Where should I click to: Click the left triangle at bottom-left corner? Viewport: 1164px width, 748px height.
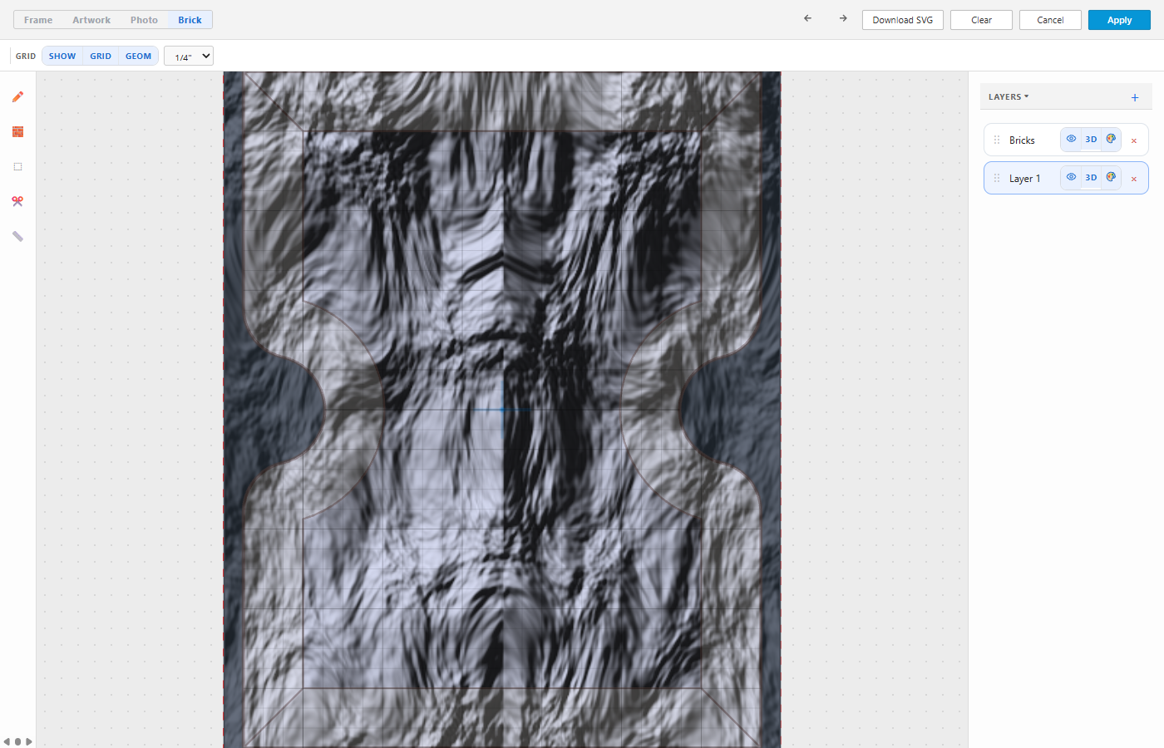pos(7,741)
